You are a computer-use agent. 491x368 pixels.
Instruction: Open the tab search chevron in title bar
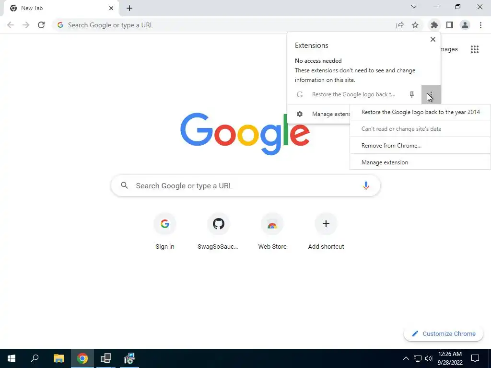[414, 7]
